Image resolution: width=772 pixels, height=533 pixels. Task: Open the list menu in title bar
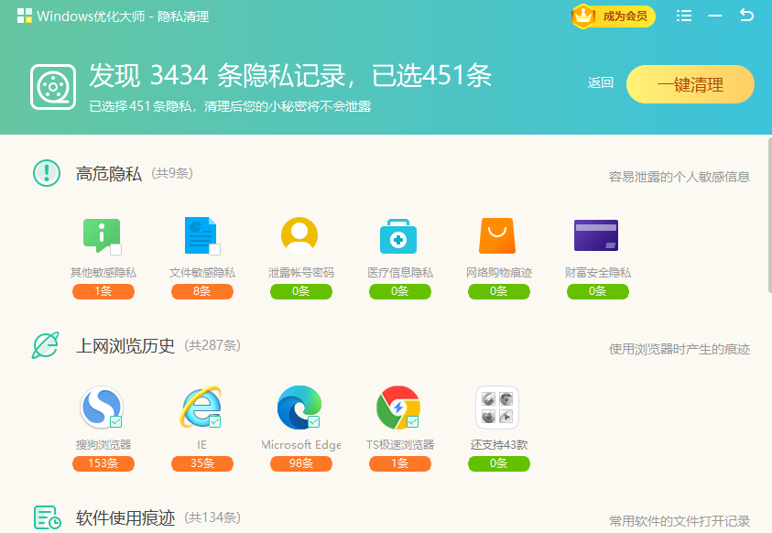683,16
